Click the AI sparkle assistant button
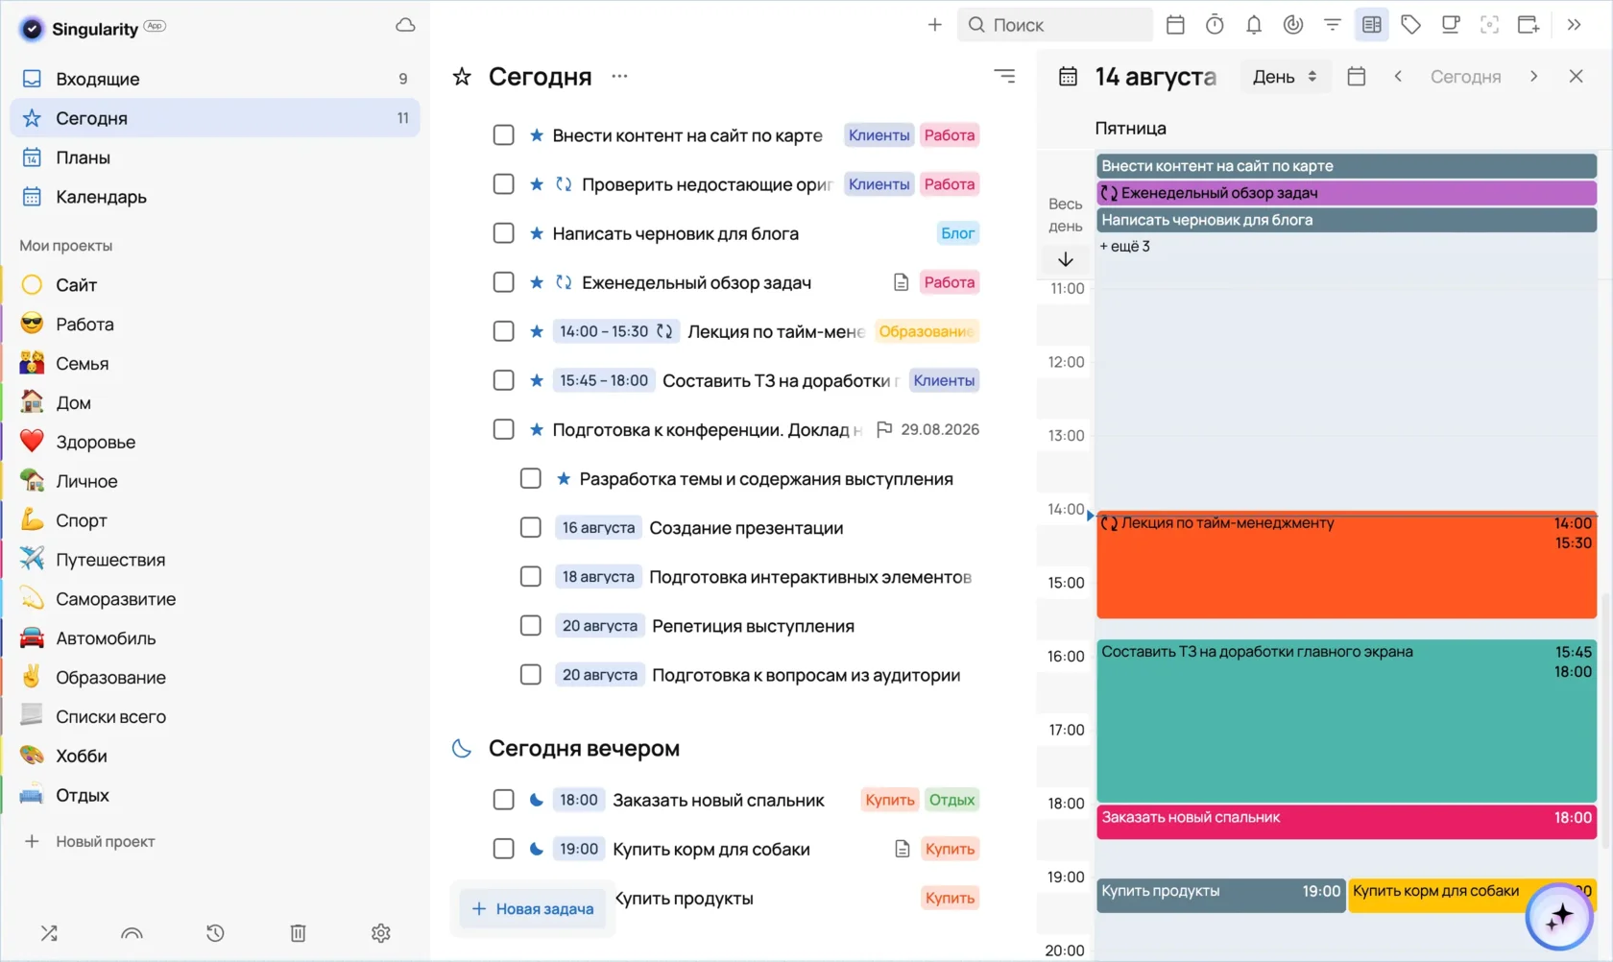This screenshot has width=1613, height=962. pyautogui.click(x=1559, y=916)
